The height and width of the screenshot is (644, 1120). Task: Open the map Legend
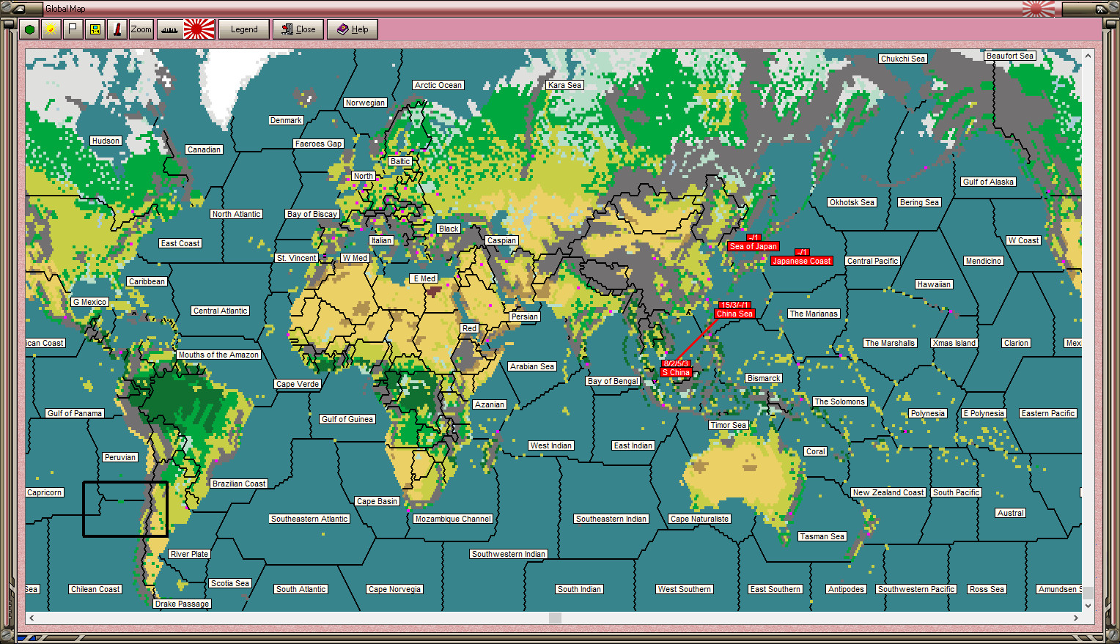[244, 29]
